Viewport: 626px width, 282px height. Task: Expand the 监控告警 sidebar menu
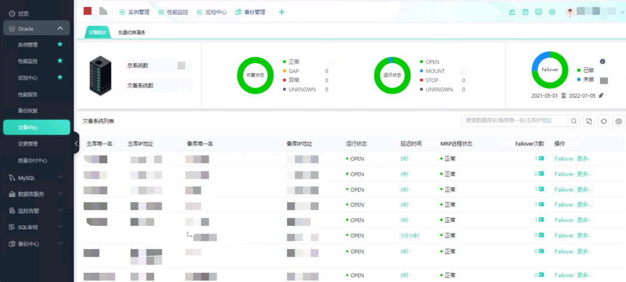tap(60, 210)
